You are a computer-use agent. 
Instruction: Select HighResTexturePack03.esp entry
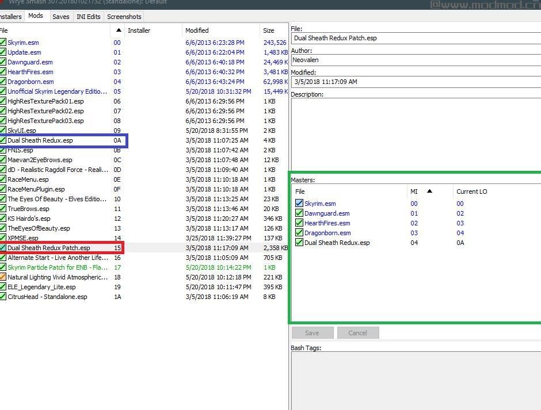pyautogui.click(x=144, y=121)
